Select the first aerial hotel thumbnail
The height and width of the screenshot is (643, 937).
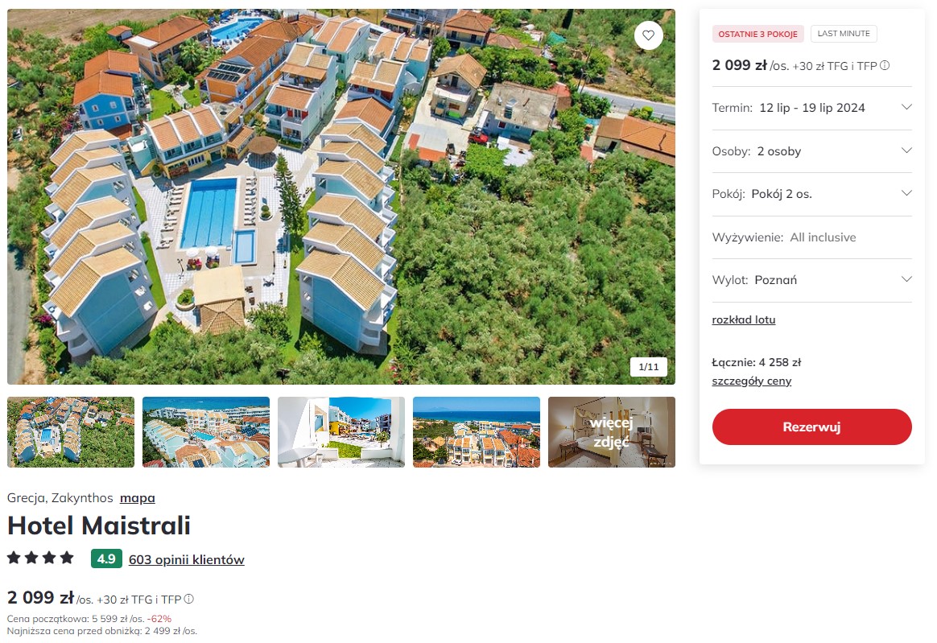pos(71,432)
